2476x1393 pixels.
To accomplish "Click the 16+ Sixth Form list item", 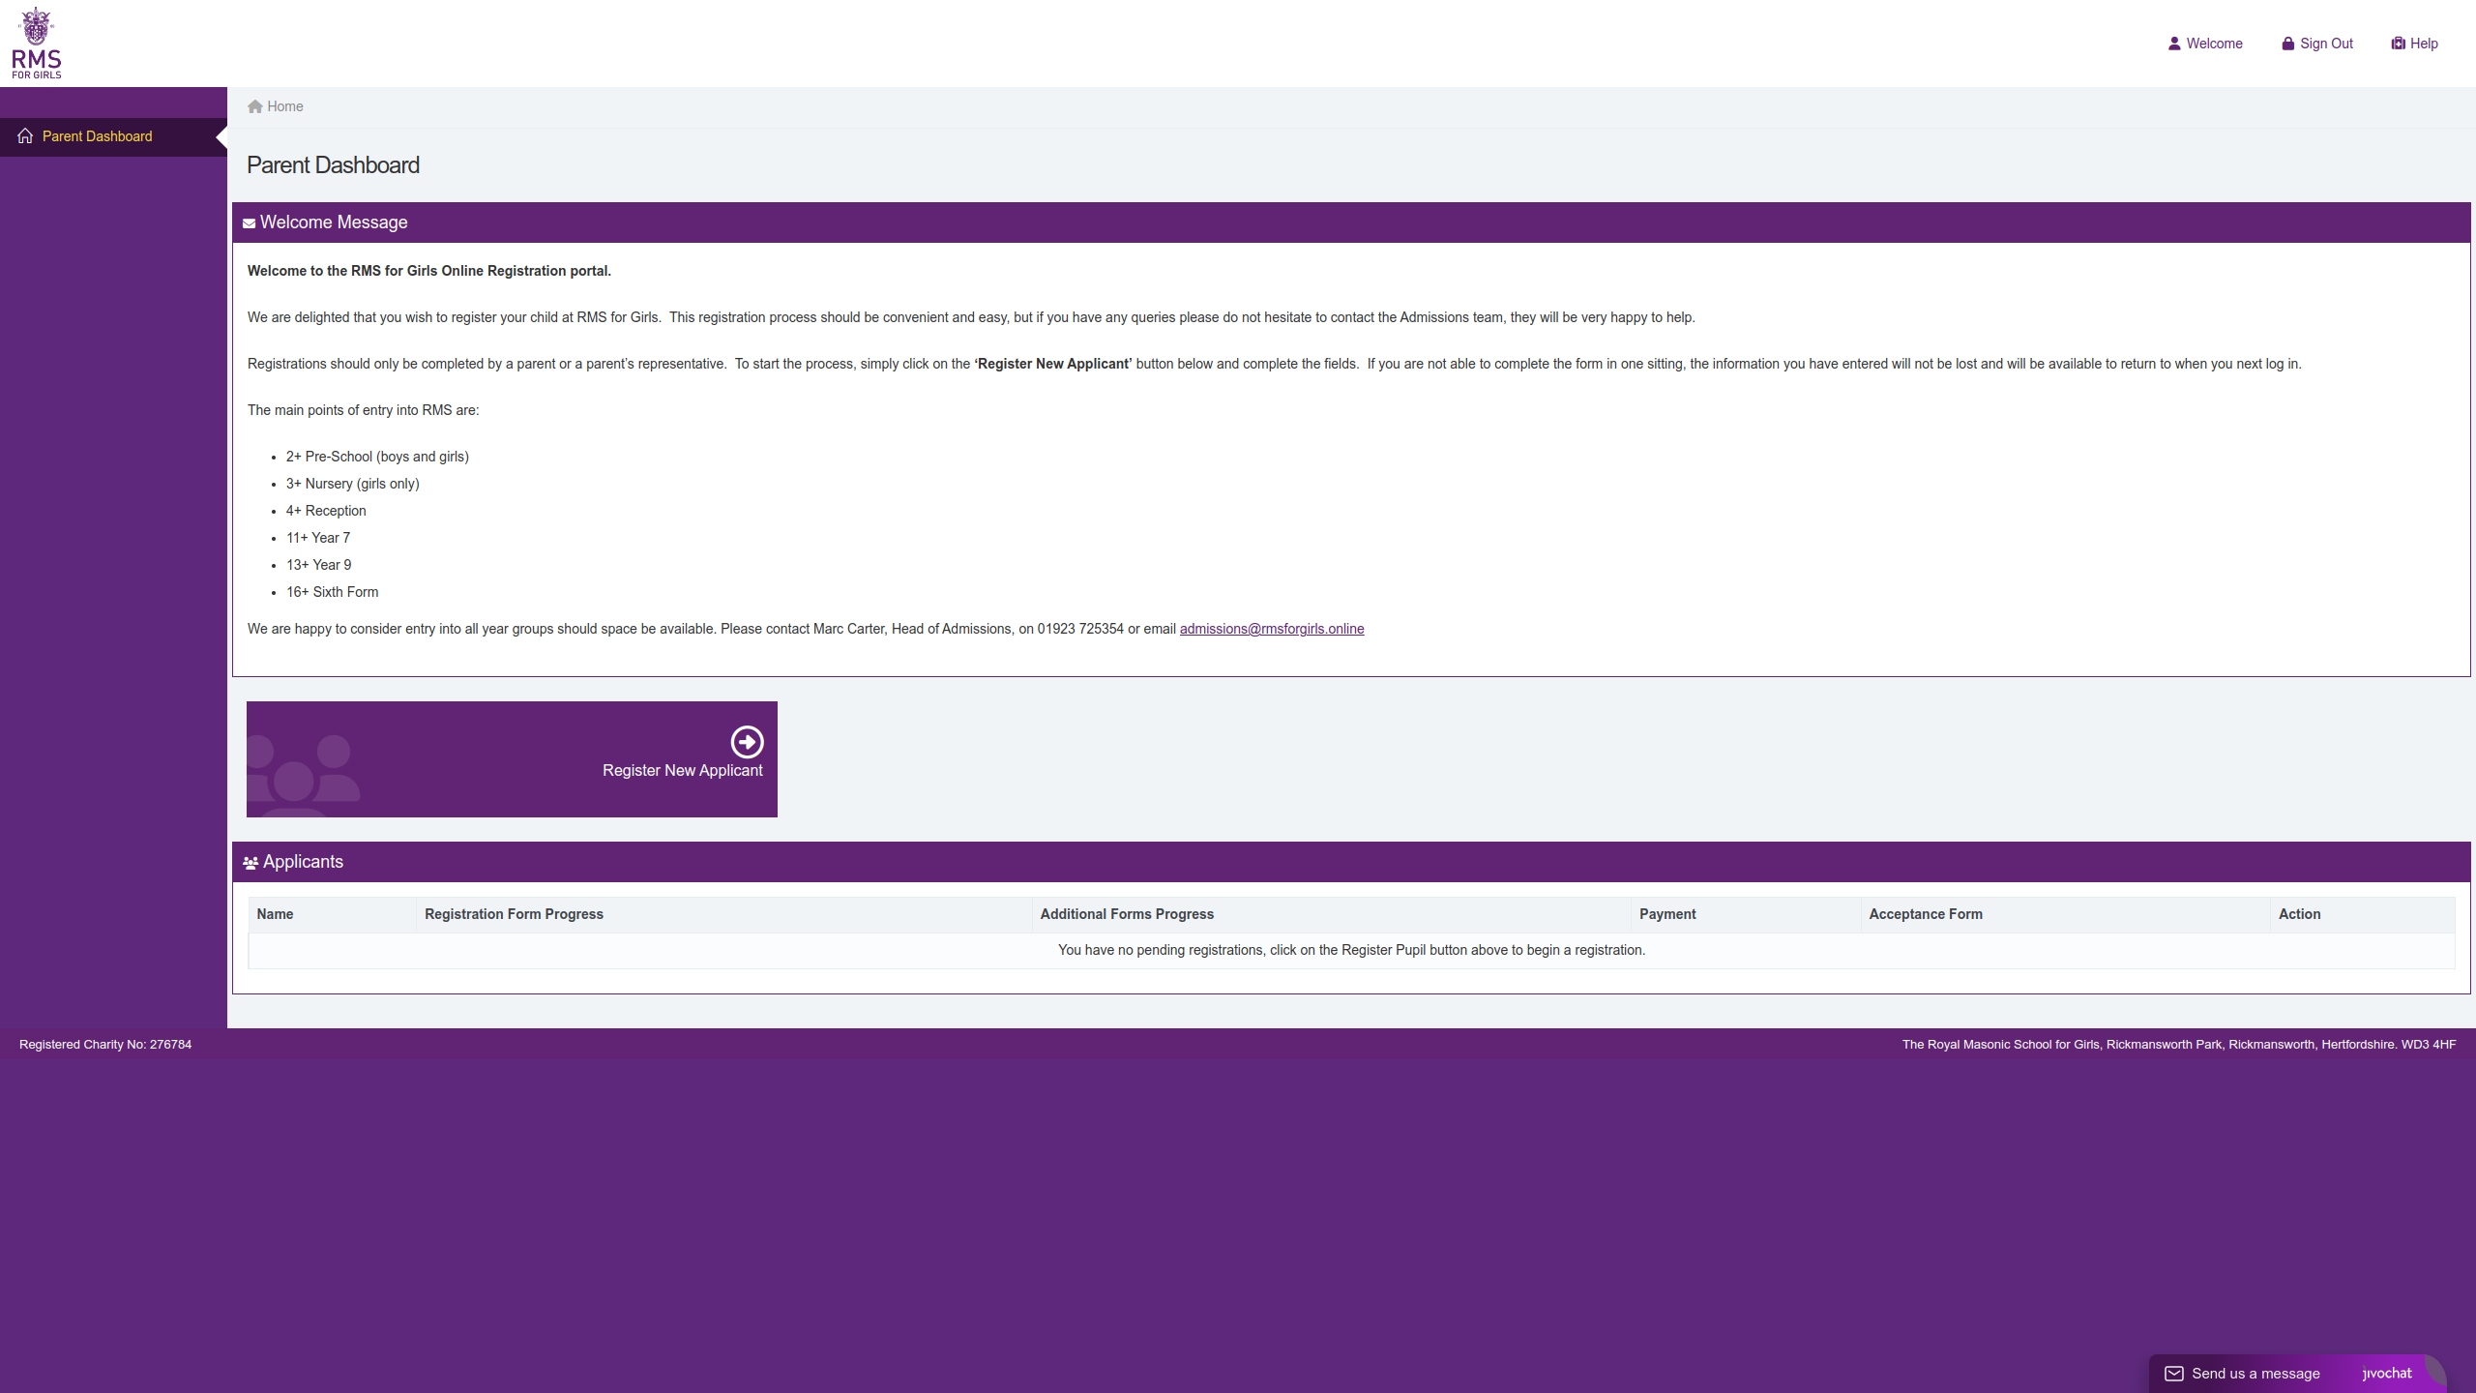I will click(x=332, y=592).
